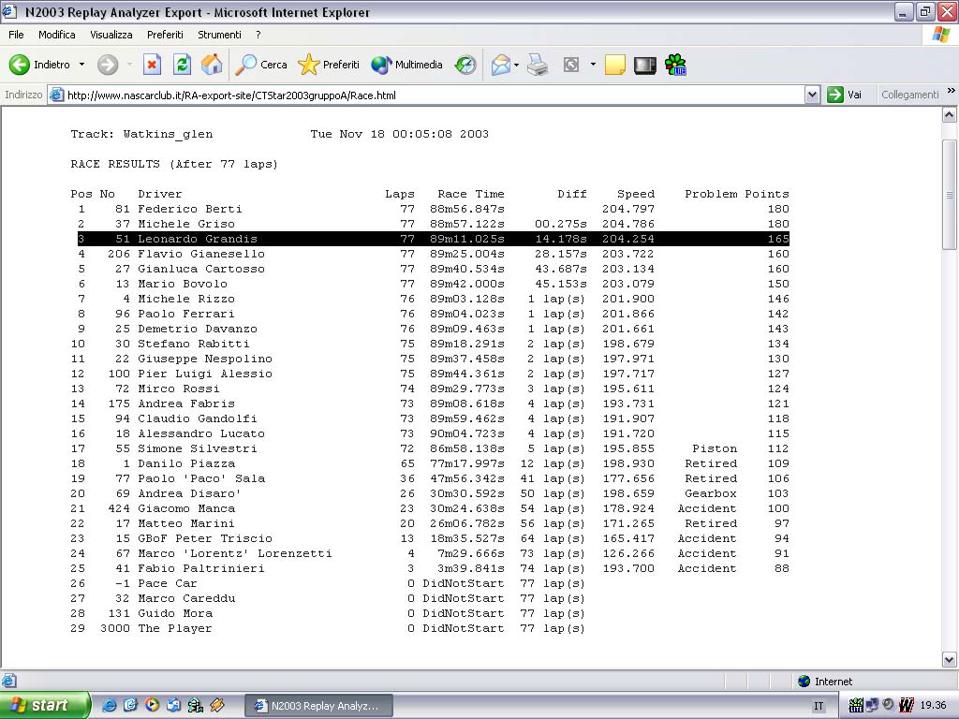Click the grey edit toolbar icon

coord(571,65)
